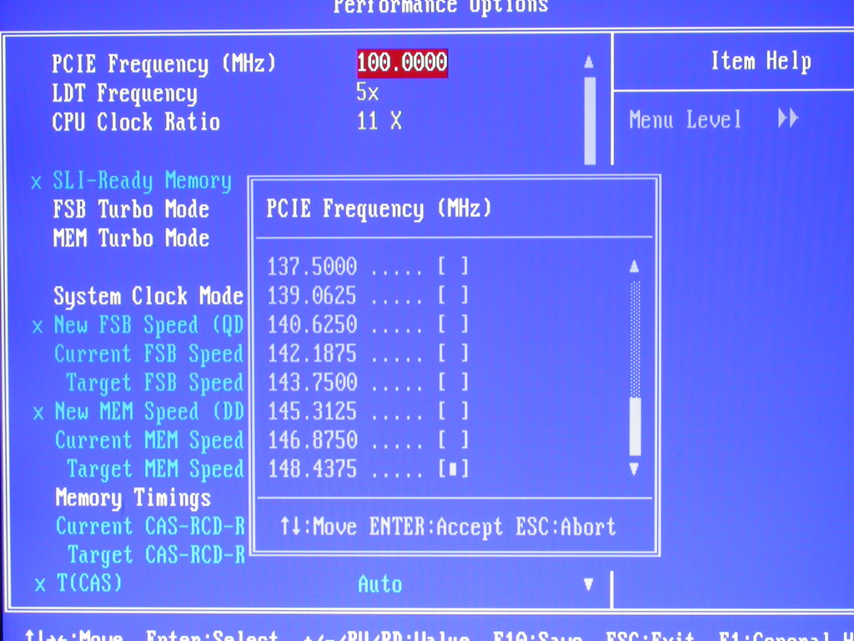
Task: Select the LDT Frequency setting
Action: 125,93
